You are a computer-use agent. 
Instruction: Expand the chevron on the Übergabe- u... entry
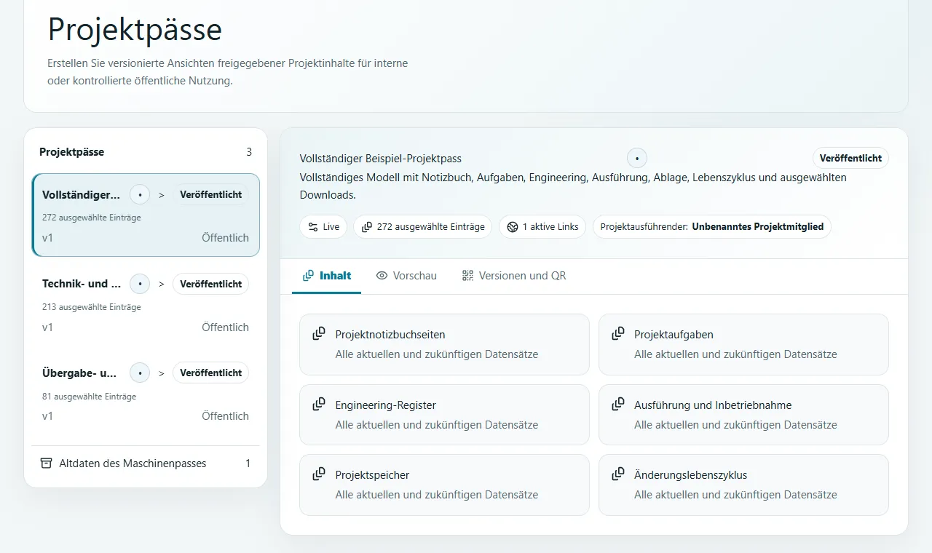[x=162, y=373]
